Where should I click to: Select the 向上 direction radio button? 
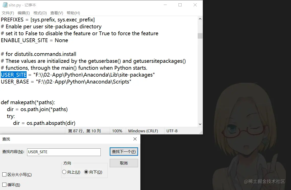coord(64,172)
